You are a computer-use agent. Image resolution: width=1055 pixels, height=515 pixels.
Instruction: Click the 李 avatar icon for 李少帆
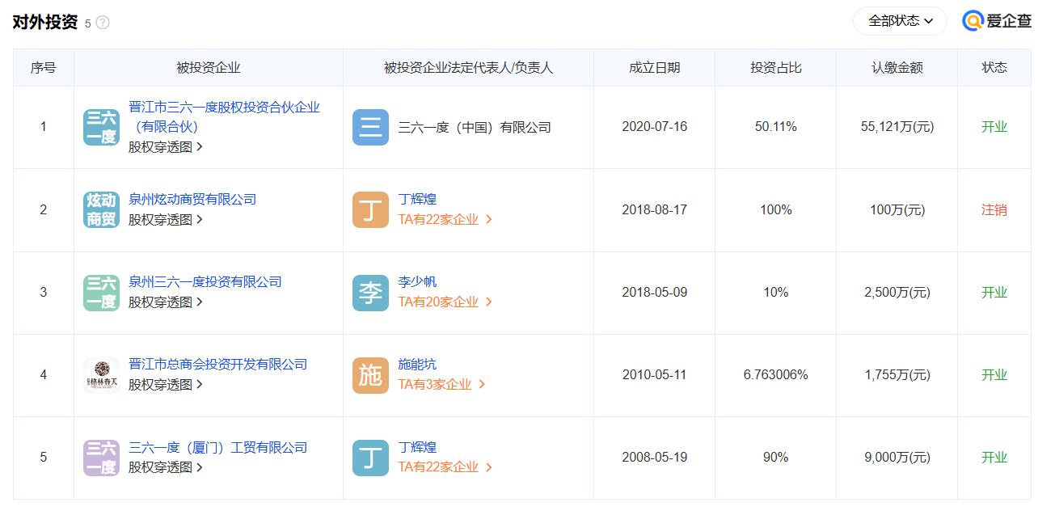click(x=370, y=293)
